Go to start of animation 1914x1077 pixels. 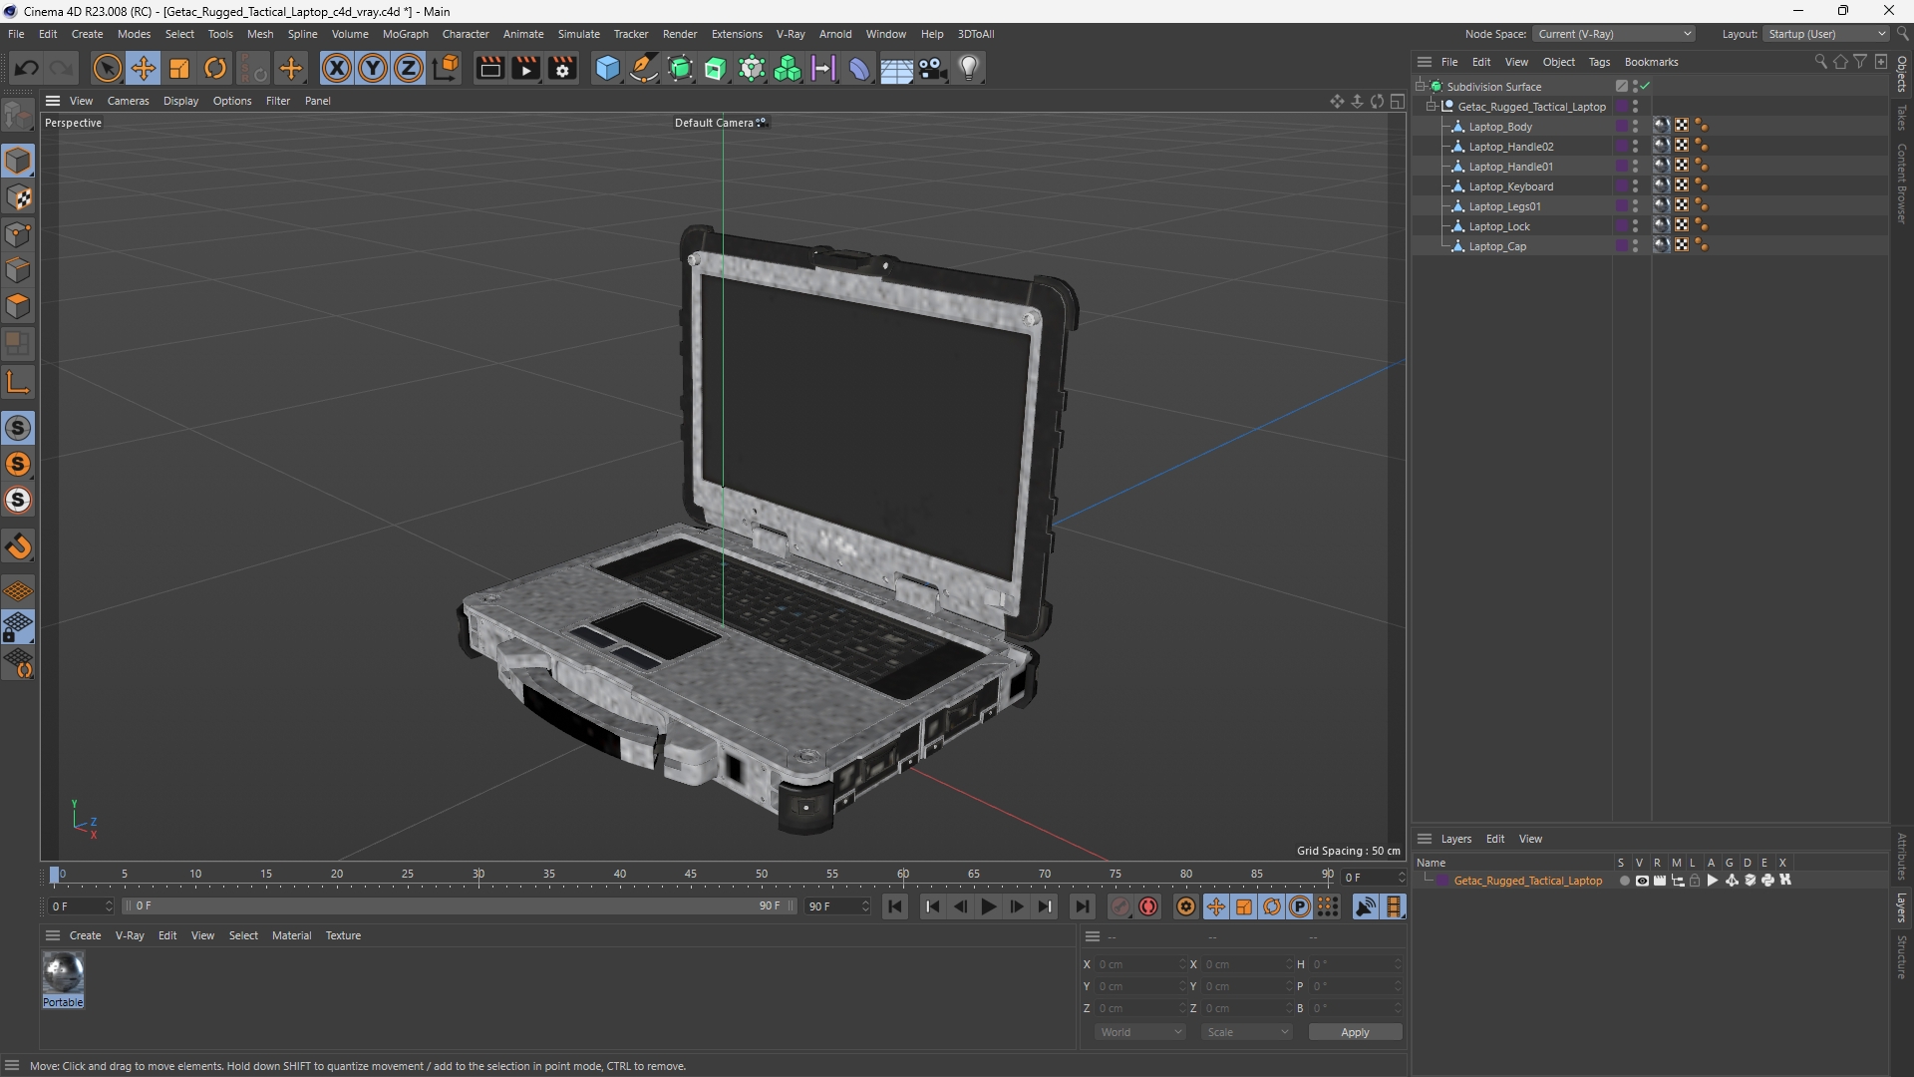coord(895,906)
